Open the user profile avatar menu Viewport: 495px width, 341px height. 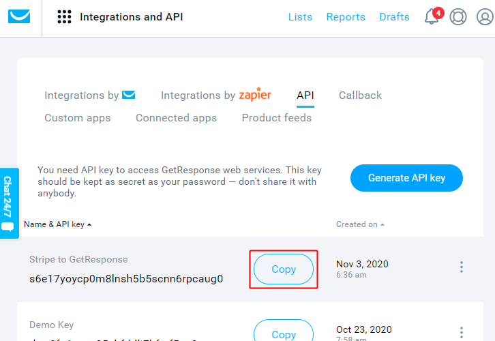click(x=485, y=17)
